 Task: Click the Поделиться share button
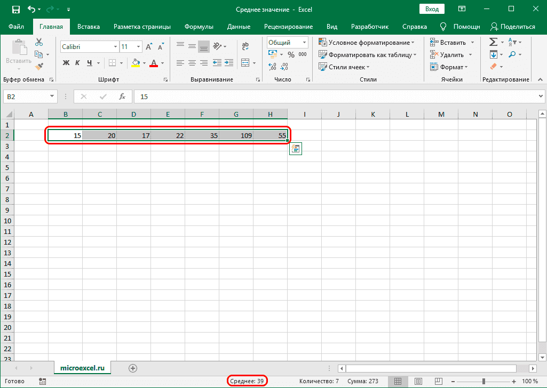pyautogui.click(x=513, y=27)
